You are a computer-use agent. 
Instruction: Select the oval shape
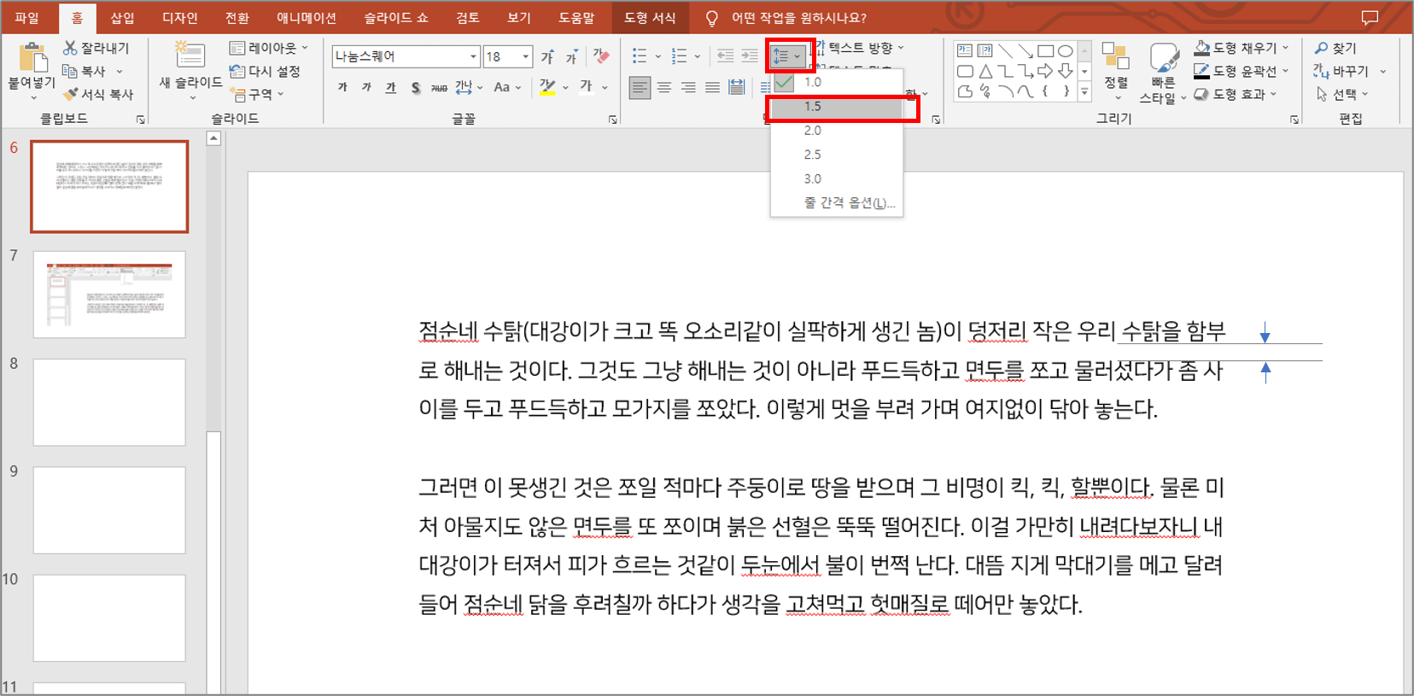(x=1065, y=51)
